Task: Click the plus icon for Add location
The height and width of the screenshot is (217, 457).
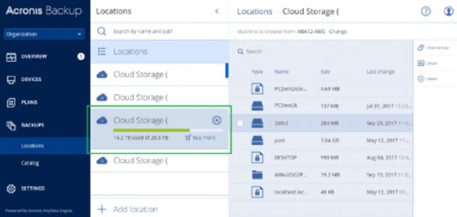Action: [102, 209]
